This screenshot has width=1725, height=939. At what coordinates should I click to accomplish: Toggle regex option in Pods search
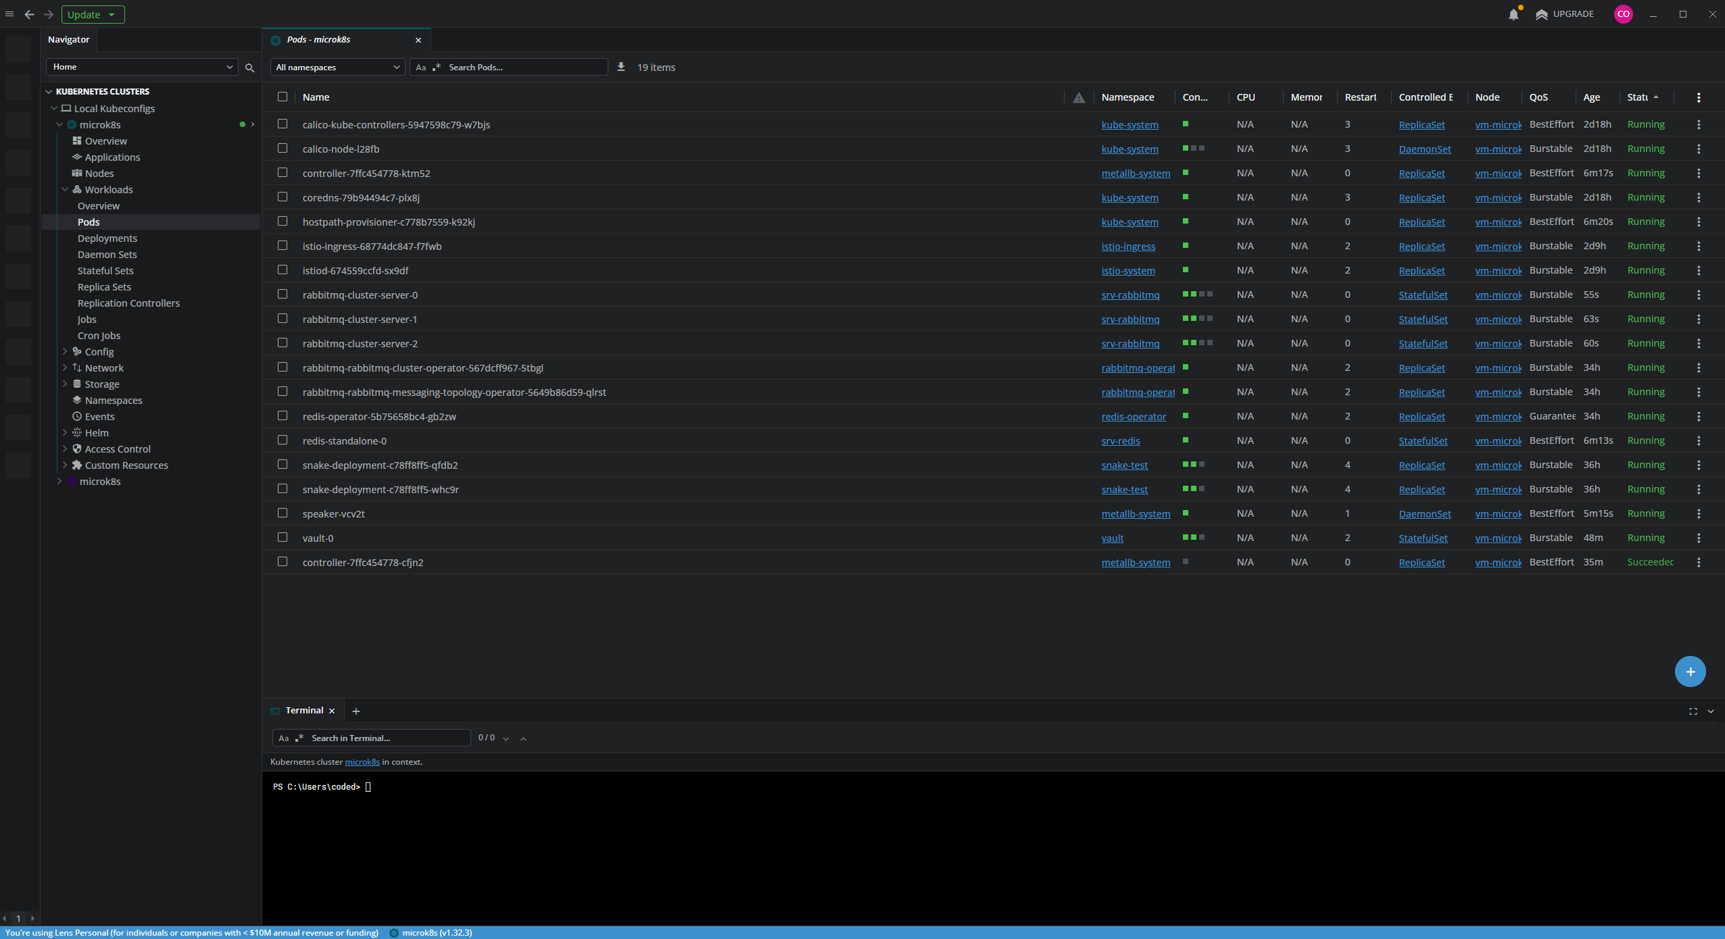[437, 67]
